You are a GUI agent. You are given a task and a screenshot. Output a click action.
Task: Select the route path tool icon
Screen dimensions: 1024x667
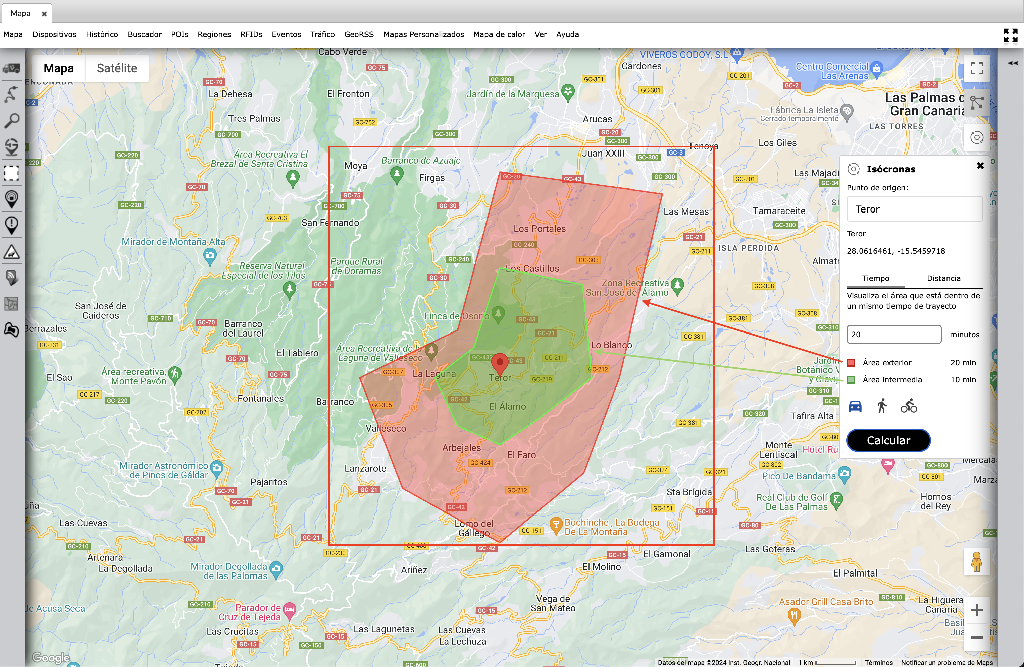click(x=12, y=94)
